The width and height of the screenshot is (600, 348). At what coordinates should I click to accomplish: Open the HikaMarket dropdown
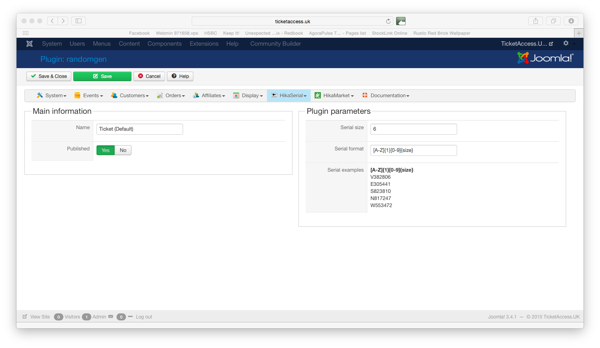334,96
